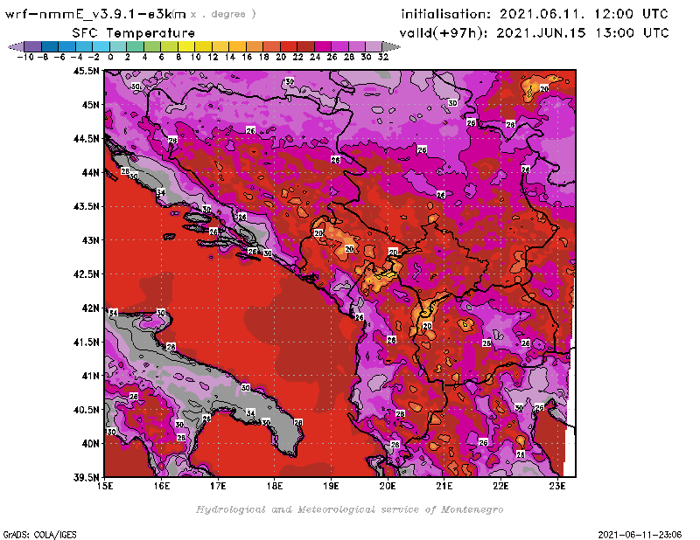
Task: Select the light blue swatch between -2 and 0
Action: [101, 46]
